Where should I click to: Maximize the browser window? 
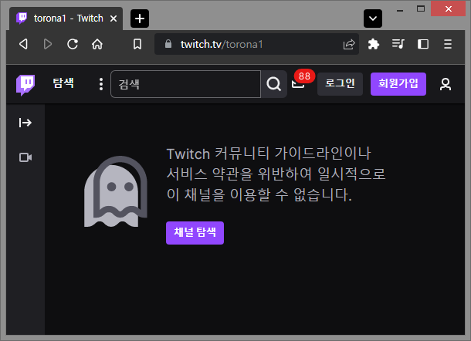421,9
